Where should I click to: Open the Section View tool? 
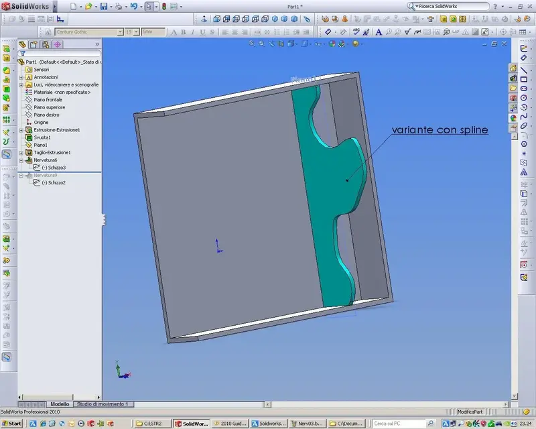281,44
